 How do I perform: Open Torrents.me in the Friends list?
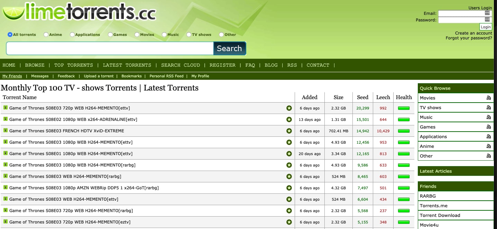coord(434,206)
